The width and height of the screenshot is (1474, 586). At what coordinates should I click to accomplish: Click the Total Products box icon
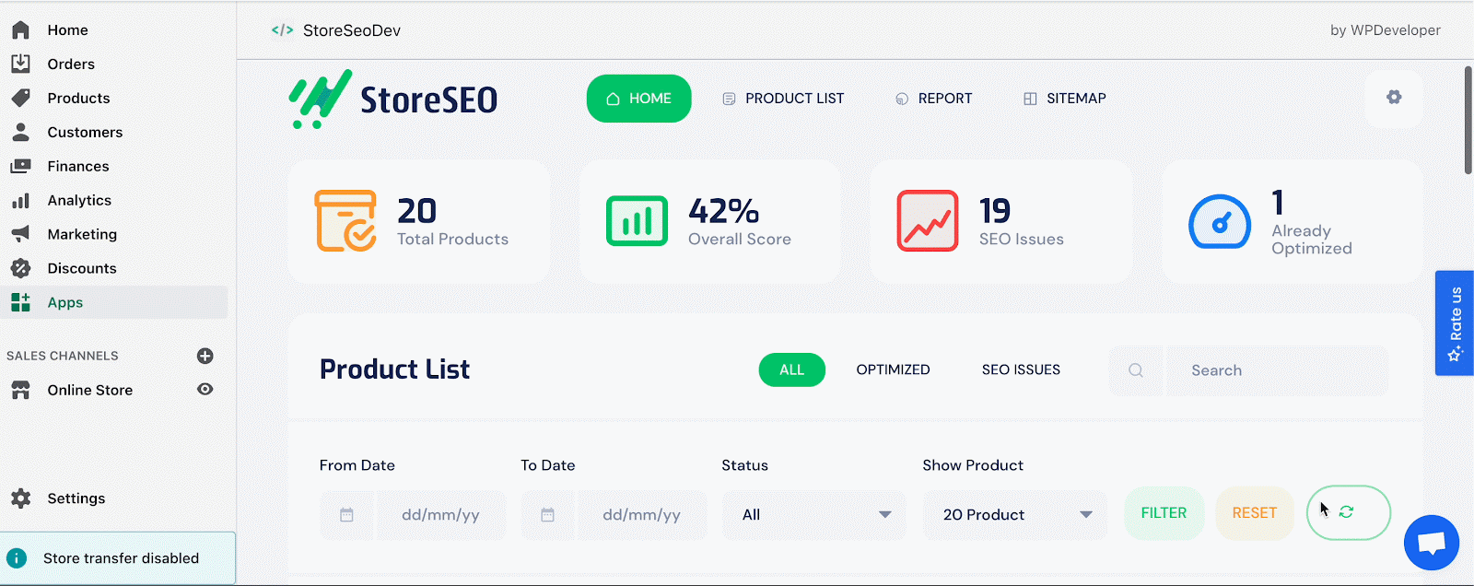pos(345,221)
